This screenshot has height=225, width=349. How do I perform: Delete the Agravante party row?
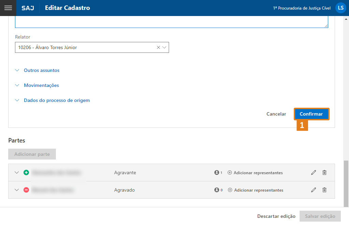pyautogui.click(x=324, y=172)
